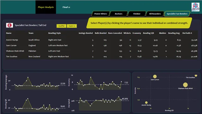Sort by Maiden column header

coord(163,33)
